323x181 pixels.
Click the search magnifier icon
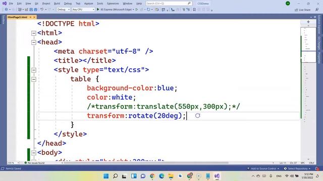189,4
